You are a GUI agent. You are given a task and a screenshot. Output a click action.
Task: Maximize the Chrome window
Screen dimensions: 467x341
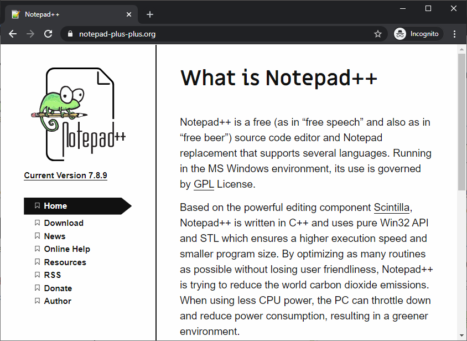(x=428, y=9)
